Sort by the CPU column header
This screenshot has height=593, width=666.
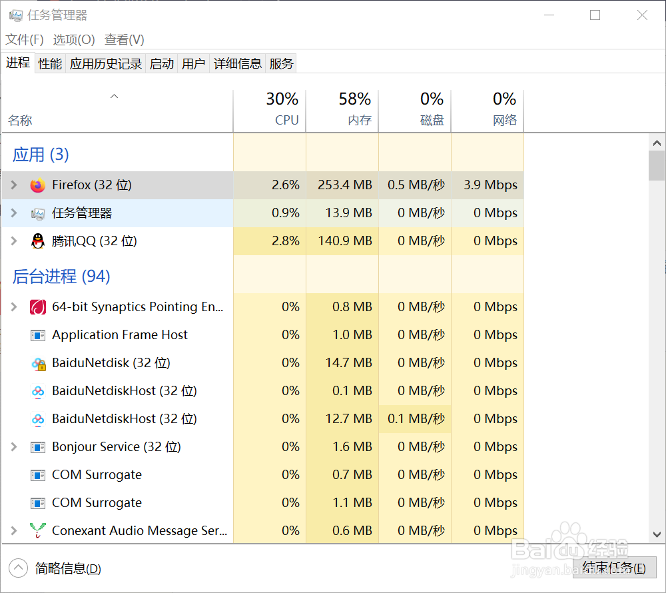(x=270, y=111)
